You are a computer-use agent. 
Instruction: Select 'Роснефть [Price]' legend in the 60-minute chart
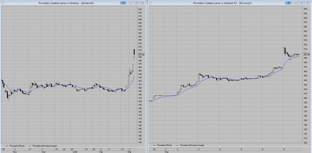pos(162,145)
